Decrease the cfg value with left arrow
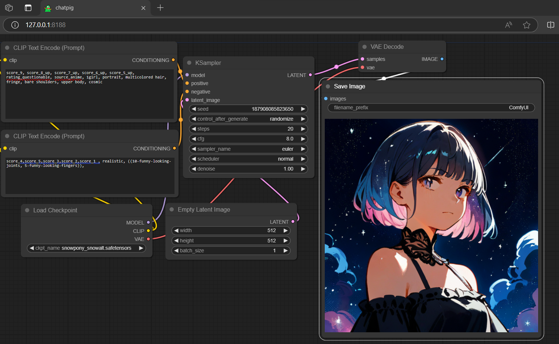 point(194,139)
